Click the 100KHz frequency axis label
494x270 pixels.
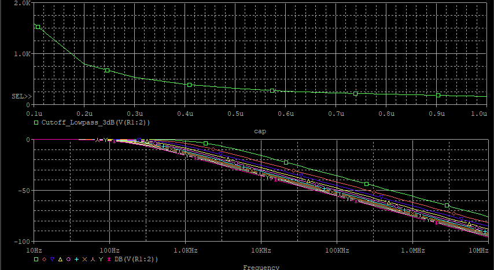click(x=337, y=250)
